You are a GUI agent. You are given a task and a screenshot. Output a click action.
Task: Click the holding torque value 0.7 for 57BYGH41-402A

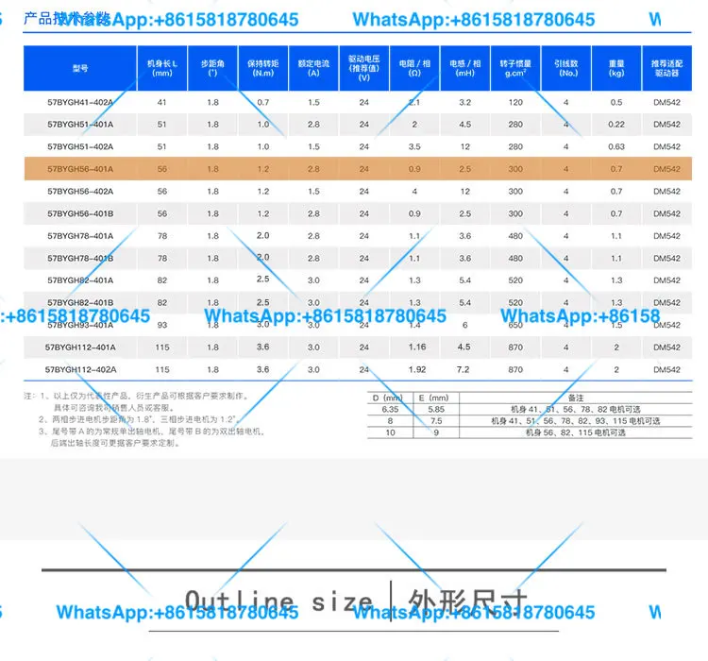263,103
